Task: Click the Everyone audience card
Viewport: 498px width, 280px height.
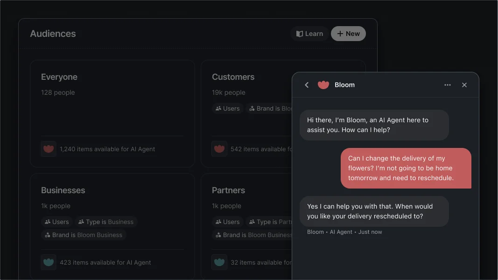Action: click(x=112, y=113)
